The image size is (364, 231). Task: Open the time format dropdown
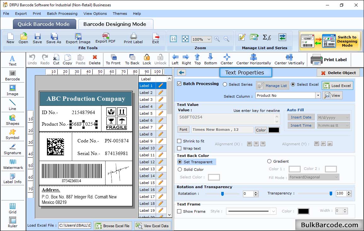pyautogui.click(x=347, y=125)
